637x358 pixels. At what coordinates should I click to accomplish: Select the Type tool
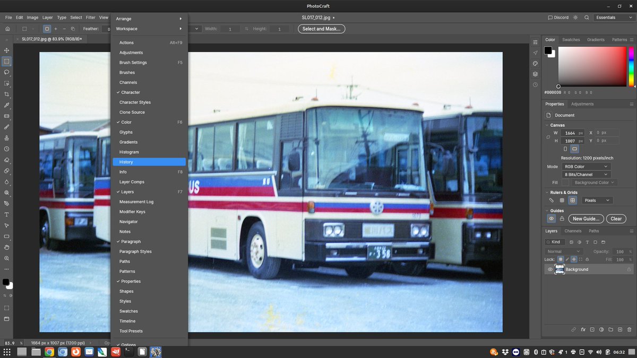[7, 214]
